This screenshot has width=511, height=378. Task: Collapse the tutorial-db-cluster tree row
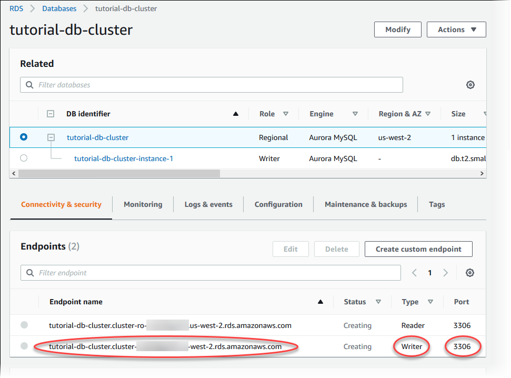51,137
